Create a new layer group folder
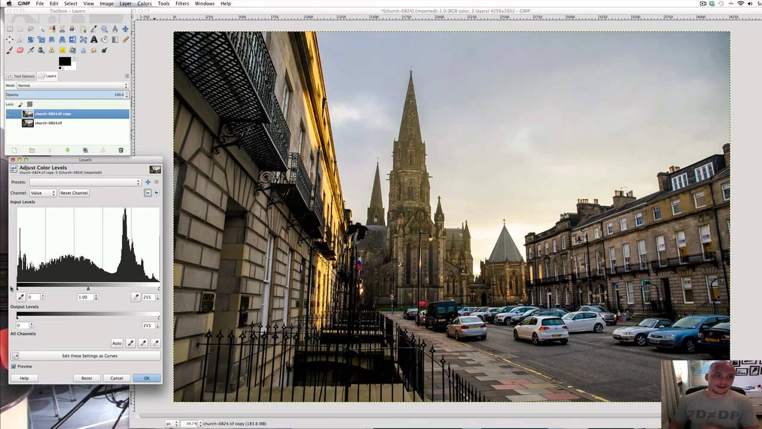The width and height of the screenshot is (762, 429). [32, 150]
